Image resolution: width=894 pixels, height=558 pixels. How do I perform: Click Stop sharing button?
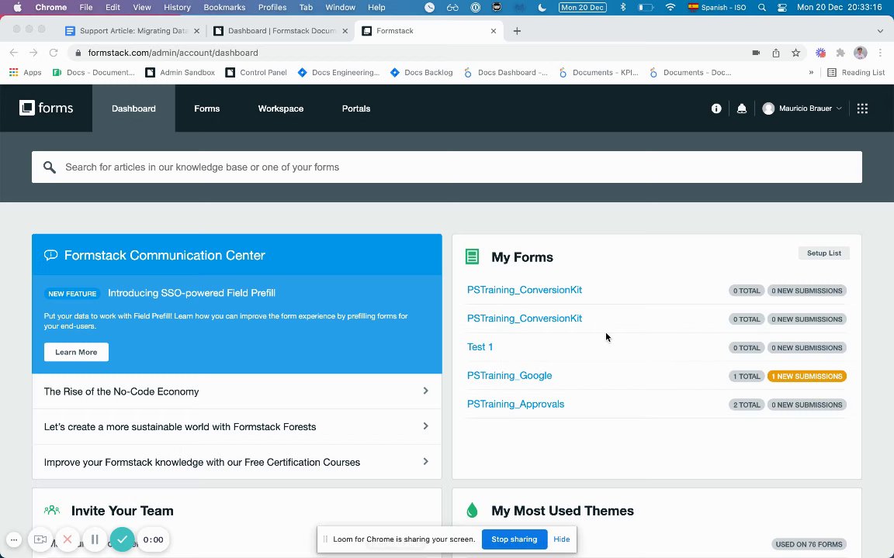point(515,539)
